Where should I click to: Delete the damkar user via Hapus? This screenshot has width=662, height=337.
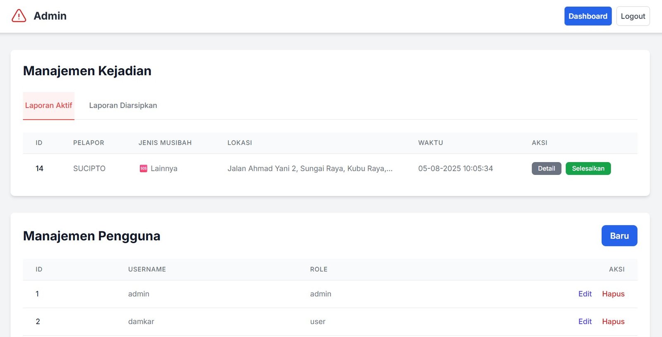pos(613,322)
